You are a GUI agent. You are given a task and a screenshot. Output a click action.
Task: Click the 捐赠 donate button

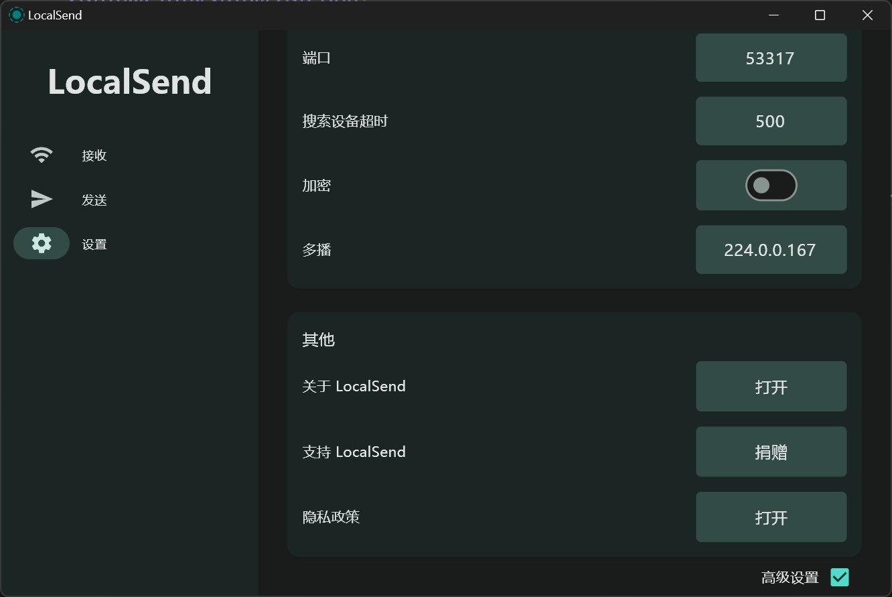[x=771, y=452]
